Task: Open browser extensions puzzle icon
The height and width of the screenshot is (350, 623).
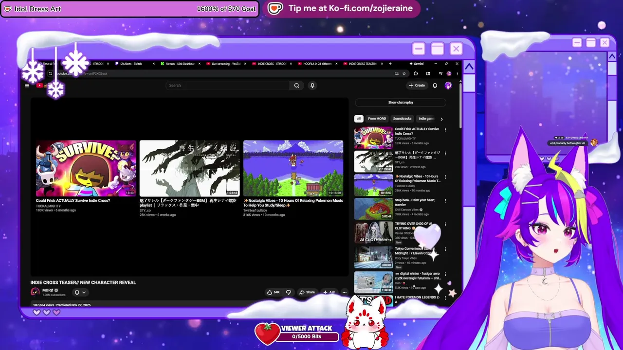Action: (x=416, y=73)
